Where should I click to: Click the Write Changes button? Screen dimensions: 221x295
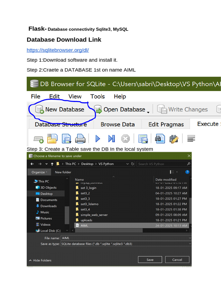(182, 109)
